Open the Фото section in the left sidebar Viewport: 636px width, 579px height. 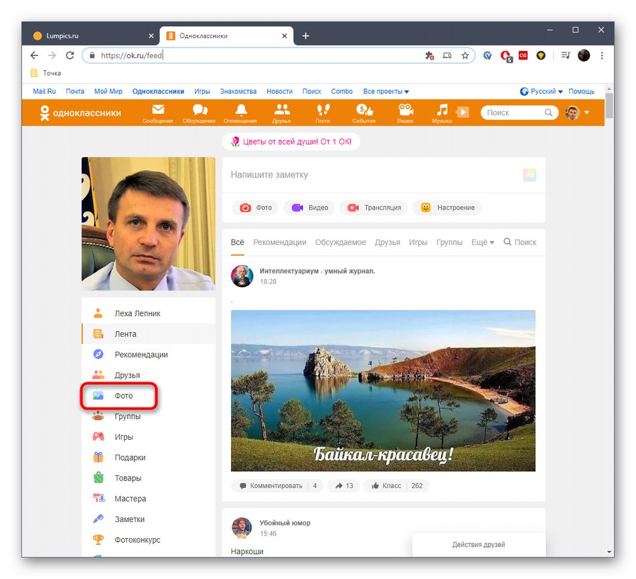point(126,396)
